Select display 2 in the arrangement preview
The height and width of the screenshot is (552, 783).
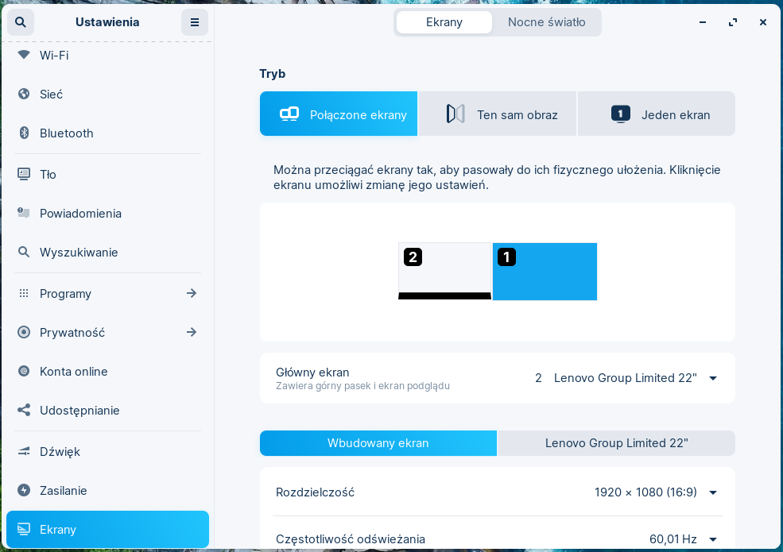444,271
